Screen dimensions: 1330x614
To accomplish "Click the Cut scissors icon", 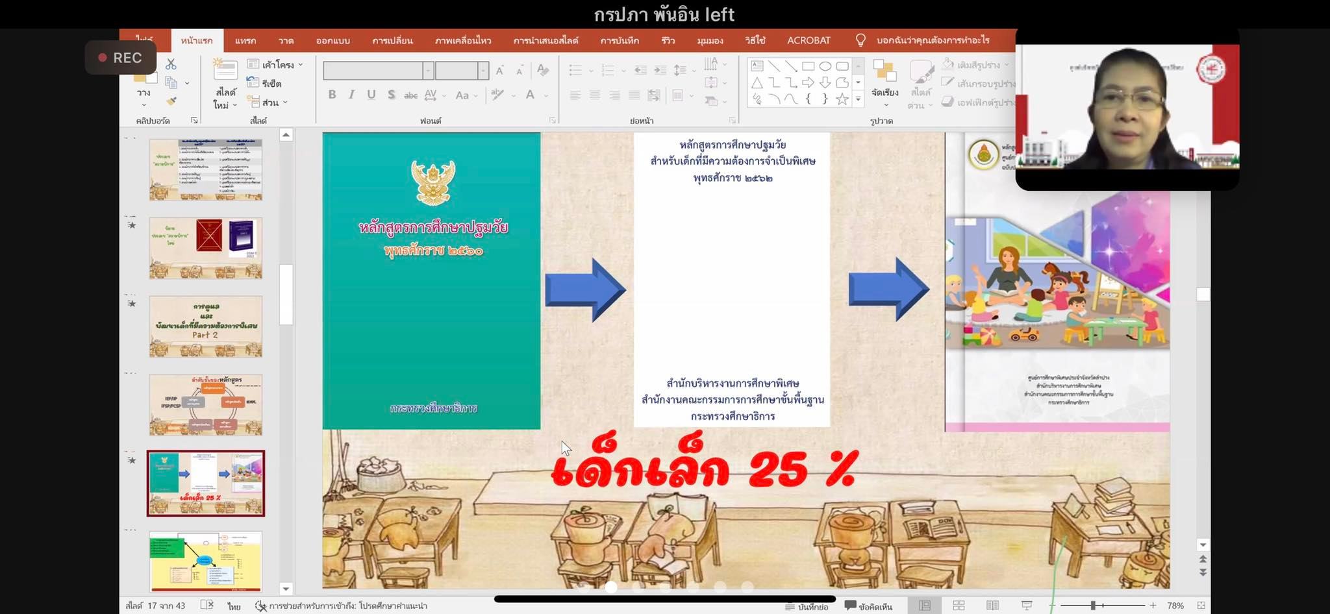I will coord(171,64).
